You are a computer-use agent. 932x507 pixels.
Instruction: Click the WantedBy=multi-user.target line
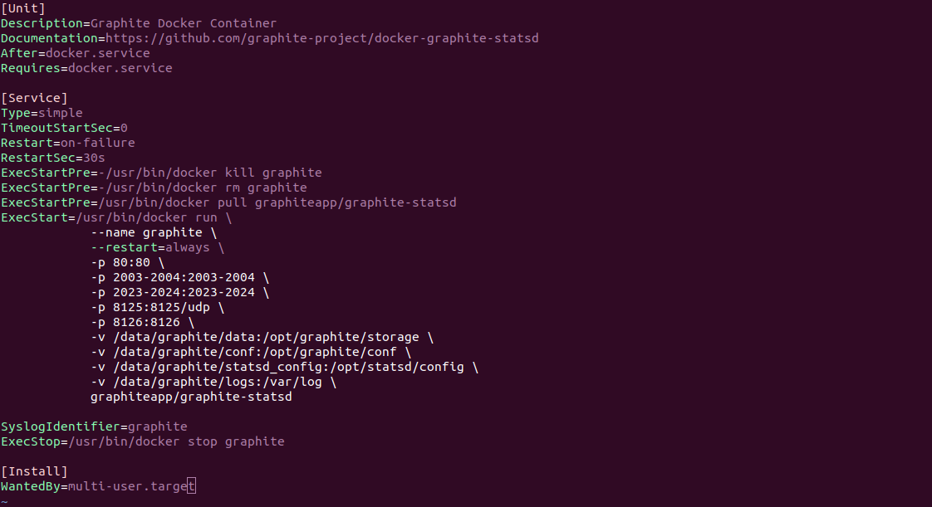(x=98, y=486)
